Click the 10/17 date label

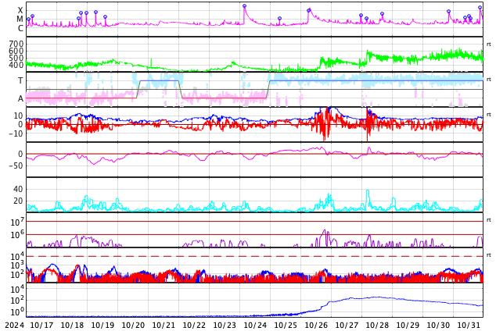click(41, 325)
